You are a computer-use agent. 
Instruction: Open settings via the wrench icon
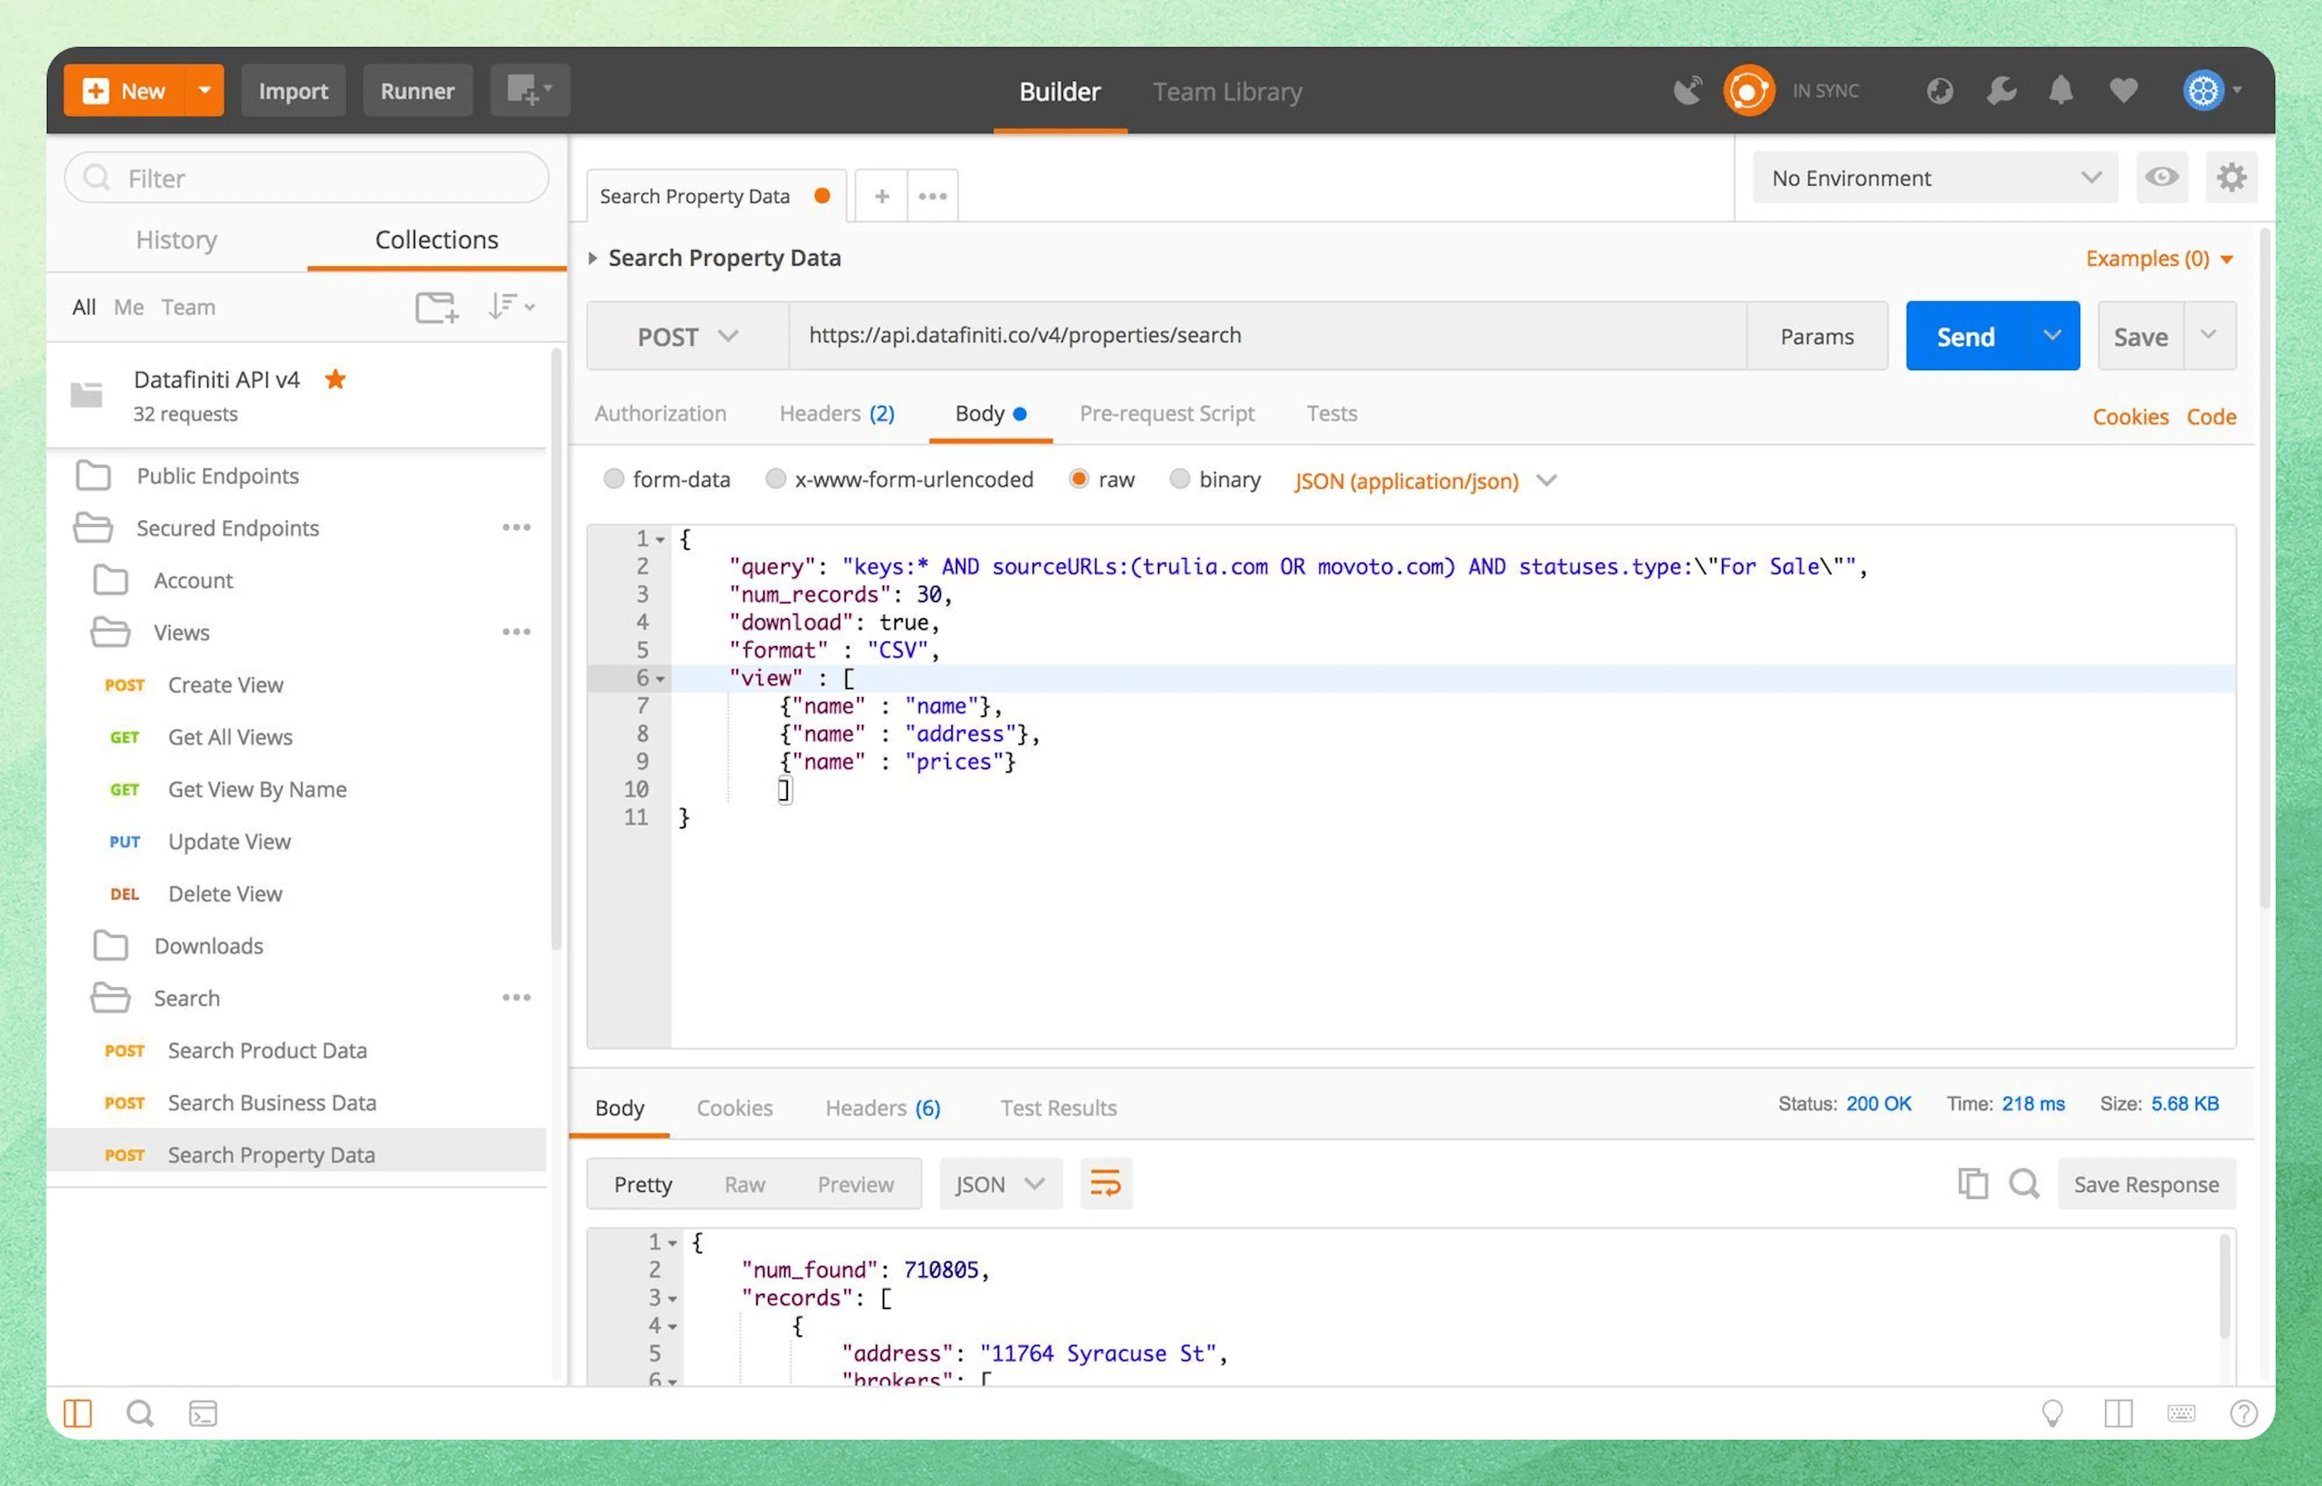[2001, 91]
